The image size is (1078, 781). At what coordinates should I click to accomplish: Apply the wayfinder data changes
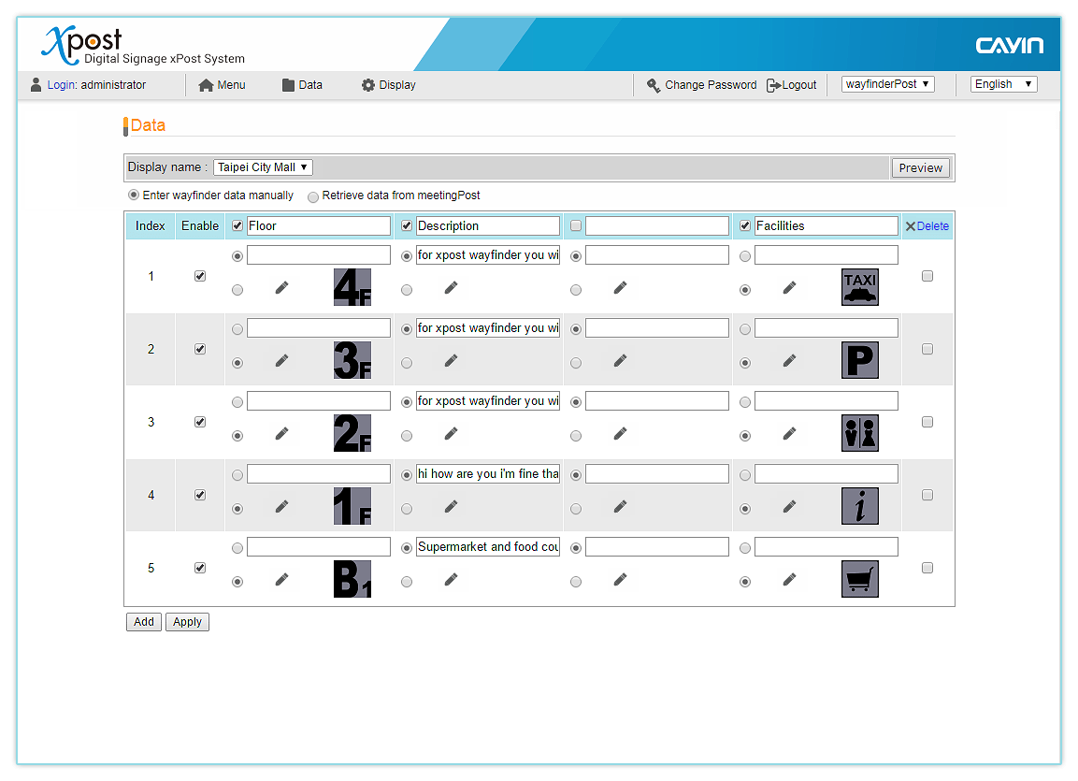click(187, 621)
